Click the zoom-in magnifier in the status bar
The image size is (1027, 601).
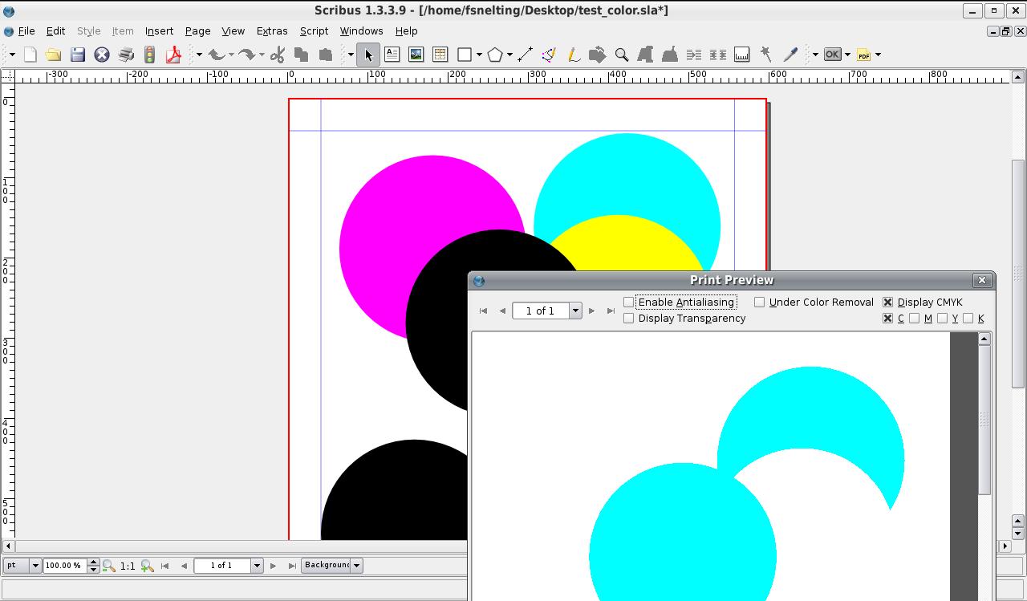click(x=147, y=566)
